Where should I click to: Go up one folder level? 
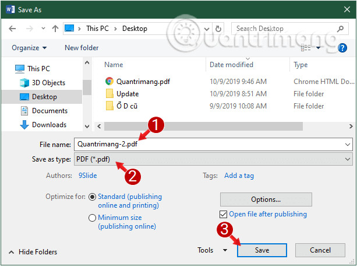(x=55, y=29)
